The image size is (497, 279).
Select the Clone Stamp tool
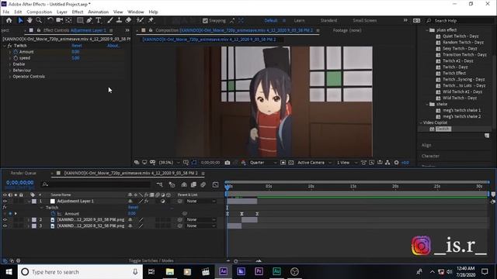tap(119, 21)
